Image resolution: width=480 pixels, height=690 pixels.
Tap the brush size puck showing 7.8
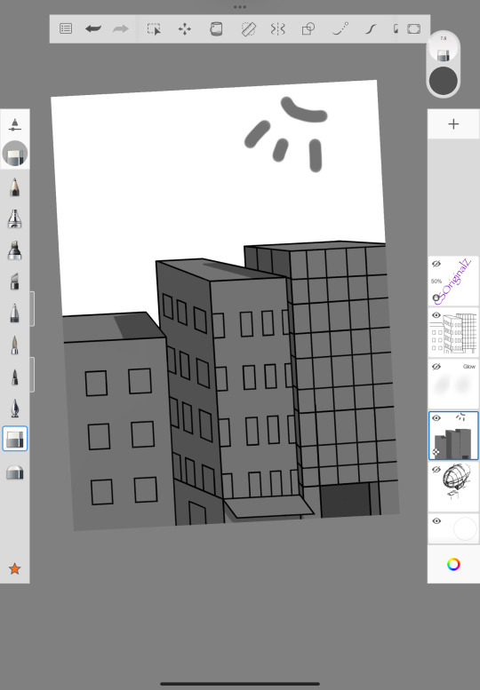pos(444,48)
